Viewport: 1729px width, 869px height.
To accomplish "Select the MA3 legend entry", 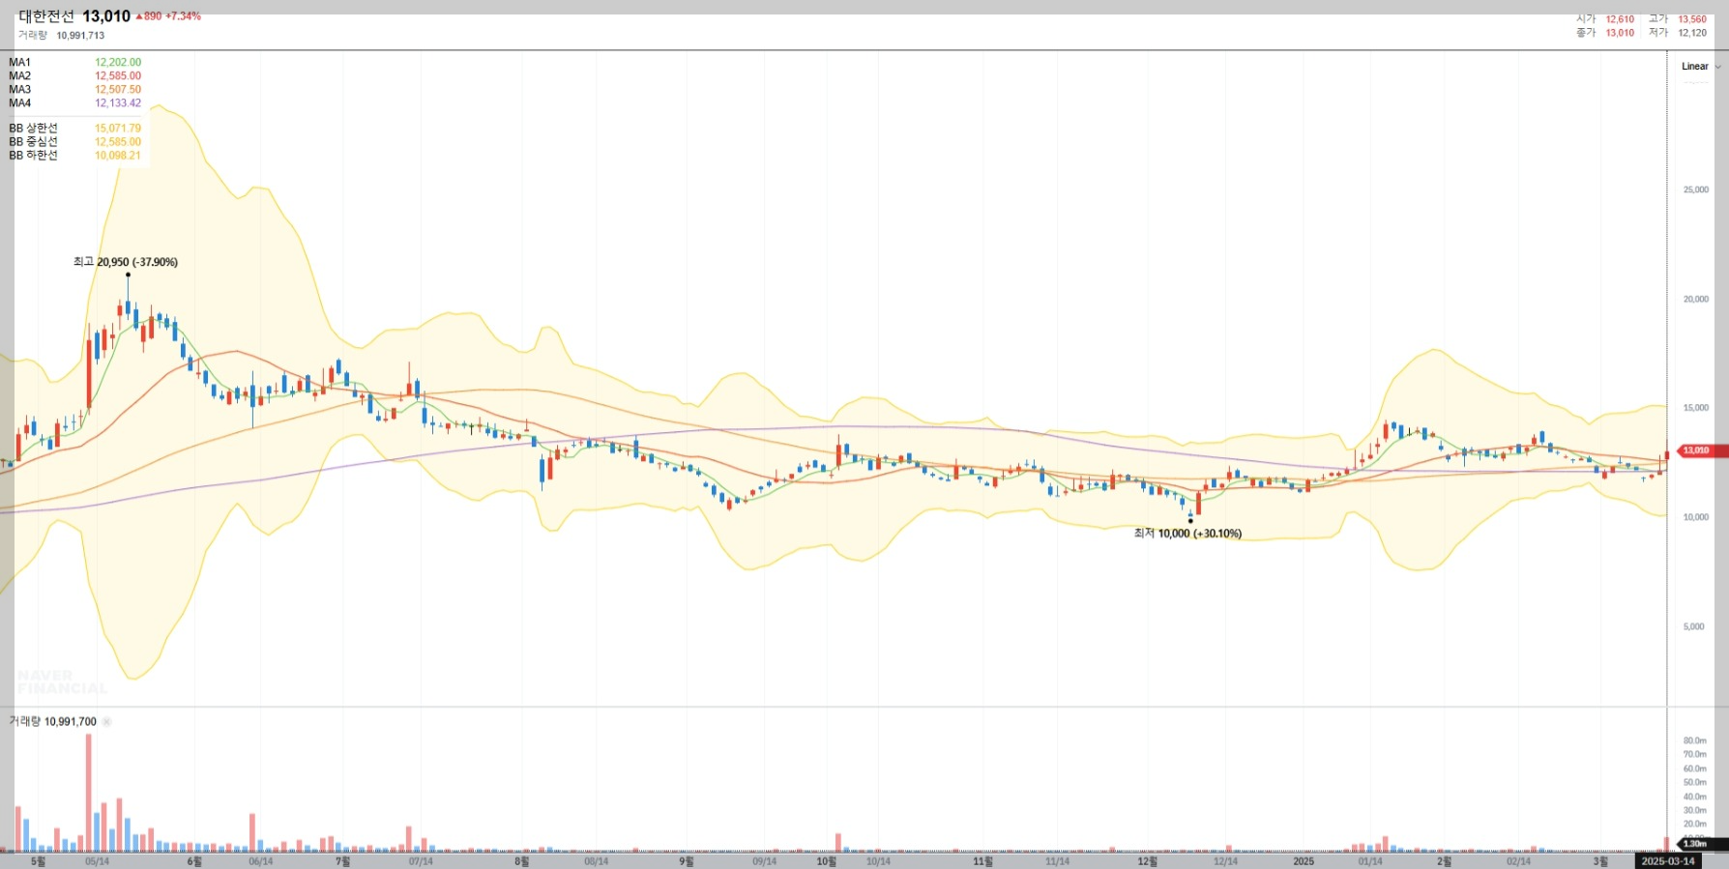I will point(74,89).
